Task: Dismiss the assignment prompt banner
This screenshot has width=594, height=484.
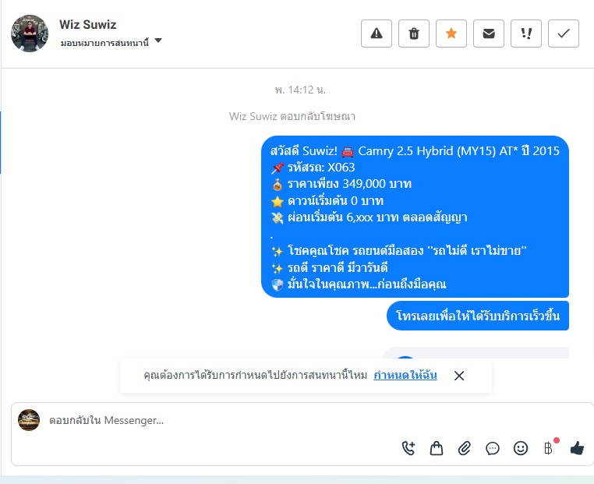Action: pos(459,376)
